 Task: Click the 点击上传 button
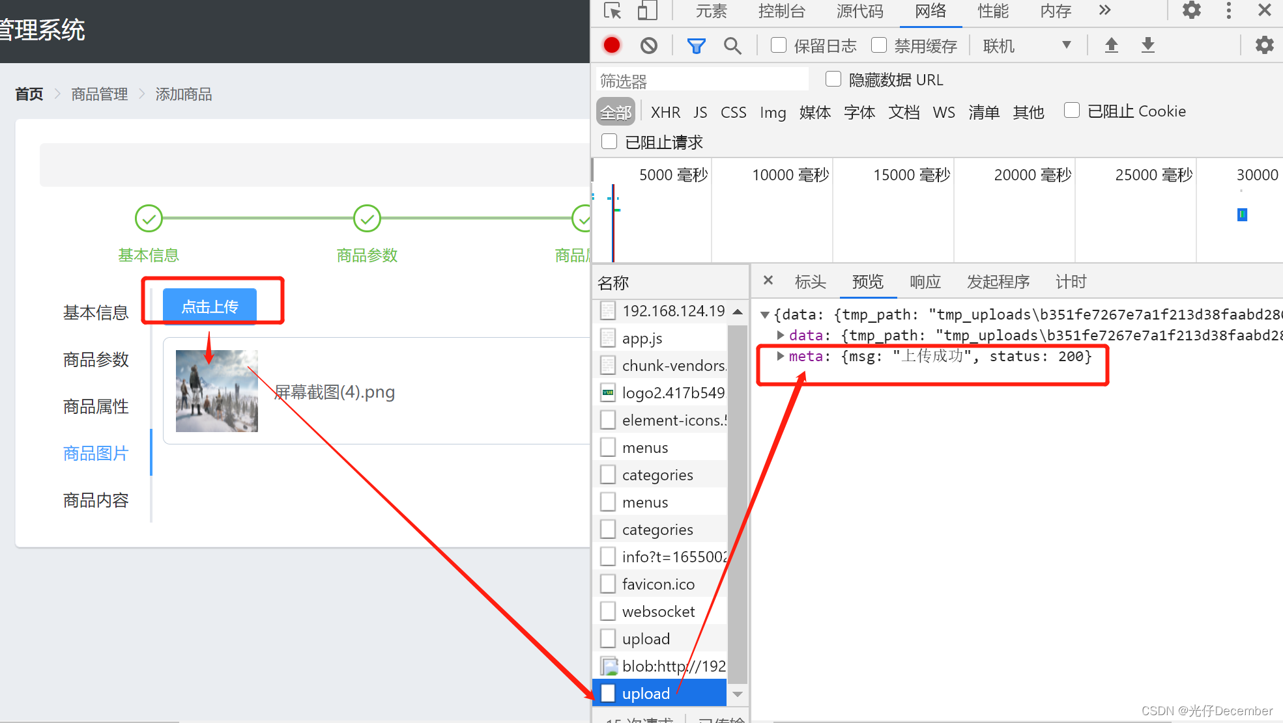tap(209, 306)
